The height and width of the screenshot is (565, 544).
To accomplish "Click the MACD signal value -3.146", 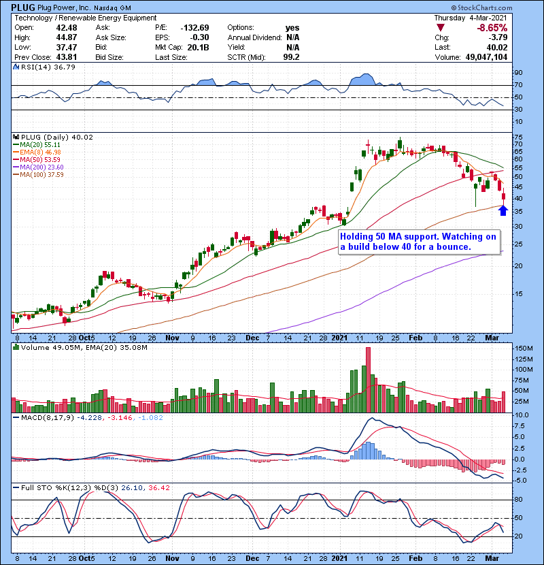I will click(x=119, y=417).
